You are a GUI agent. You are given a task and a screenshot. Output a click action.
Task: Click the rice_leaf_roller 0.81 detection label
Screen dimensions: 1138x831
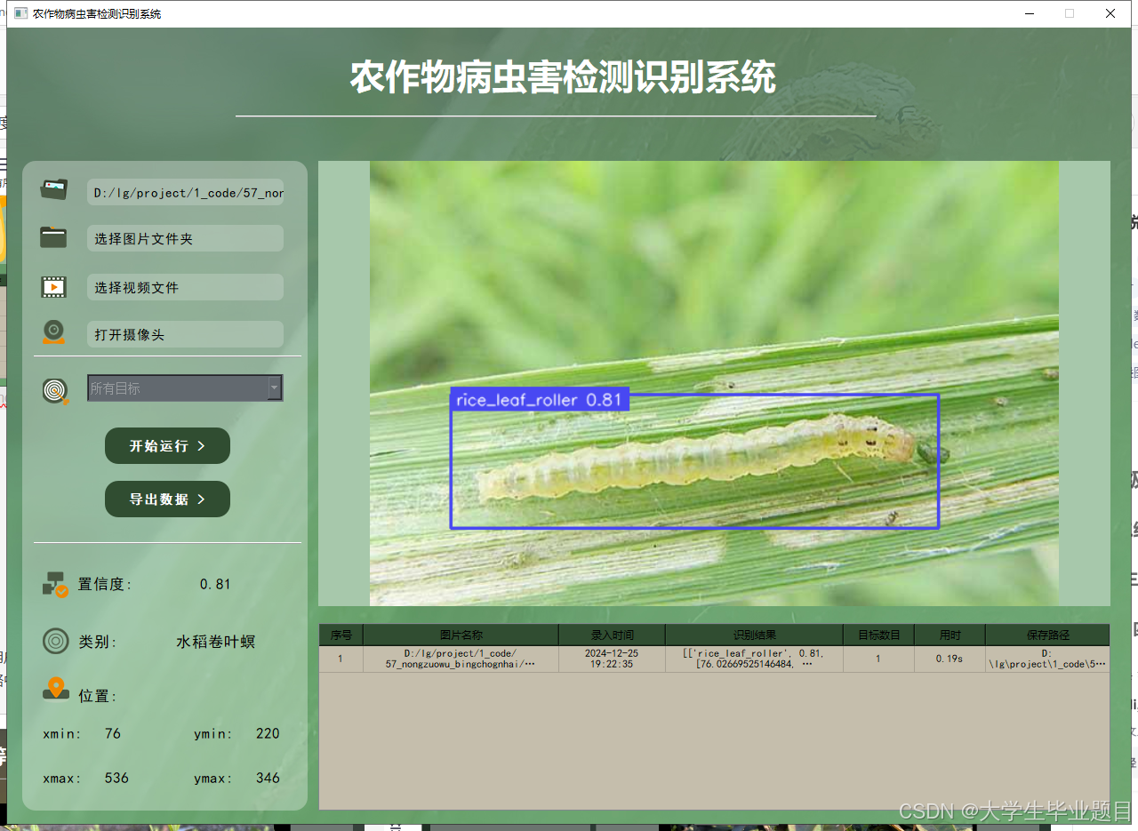click(540, 400)
